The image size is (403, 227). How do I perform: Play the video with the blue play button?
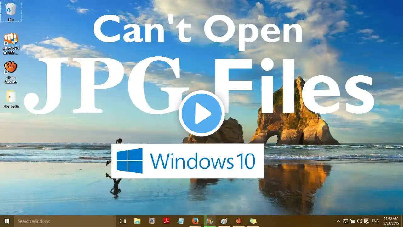pos(201,113)
